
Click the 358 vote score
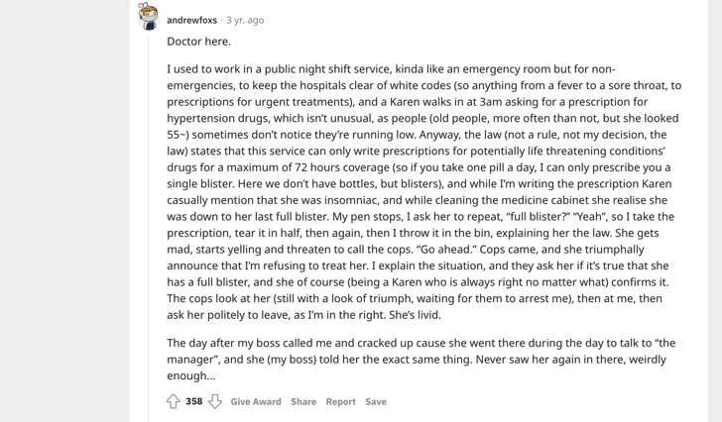tap(194, 401)
